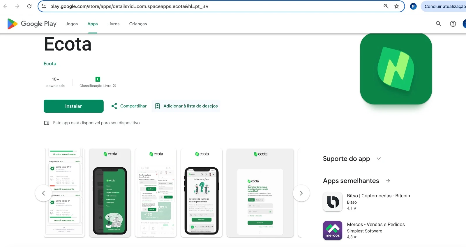
Task: Open Mercos - Vendas e Pedidos listing
Action: click(376, 225)
